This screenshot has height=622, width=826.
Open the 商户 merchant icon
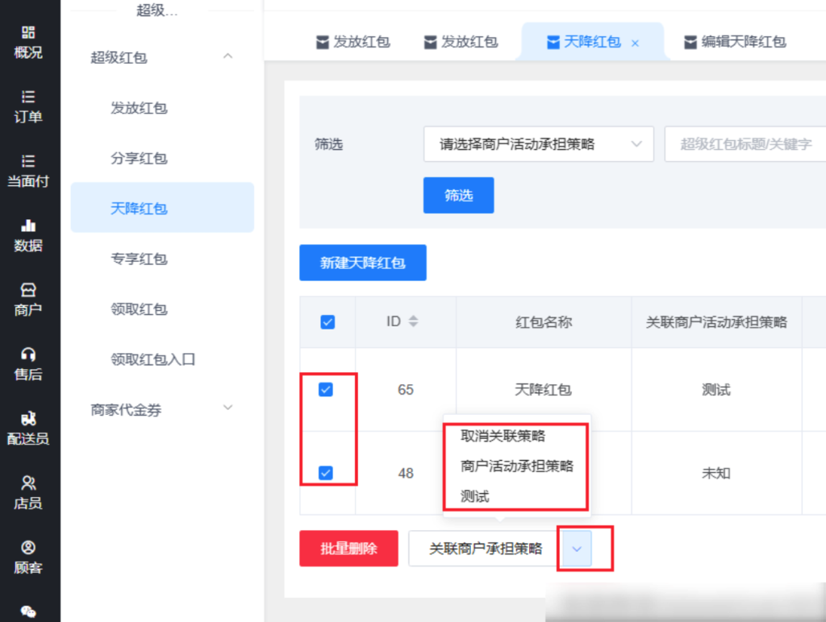(28, 291)
